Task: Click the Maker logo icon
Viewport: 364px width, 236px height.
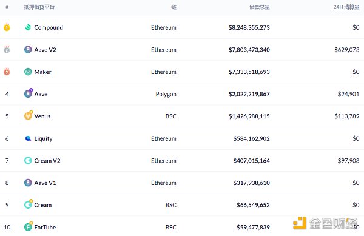Action: tap(28, 72)
